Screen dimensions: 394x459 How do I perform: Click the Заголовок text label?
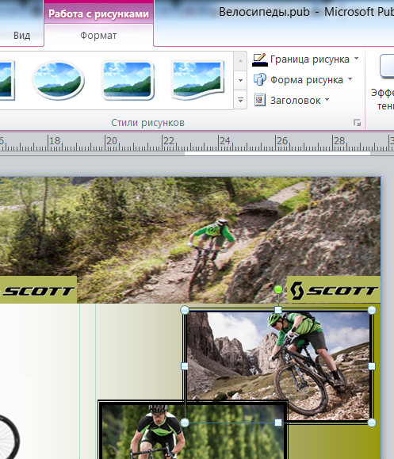296,101
